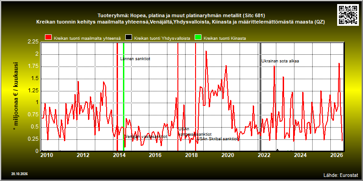Click the x-axis year 2024

pyautogui.click(x=299, y=155)
